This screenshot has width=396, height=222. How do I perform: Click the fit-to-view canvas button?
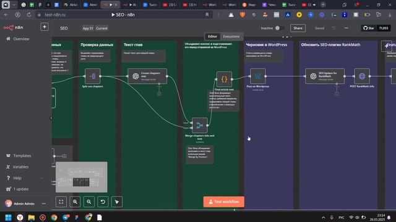tap(61, 202)
